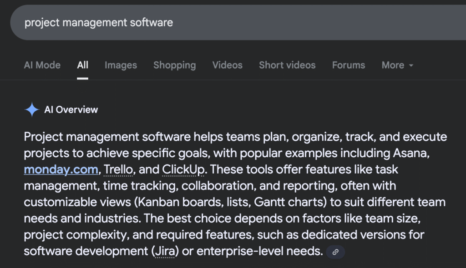Select the All tab
Screen dimensions: 466x268
pyautogui.click(x=83, y=65)
